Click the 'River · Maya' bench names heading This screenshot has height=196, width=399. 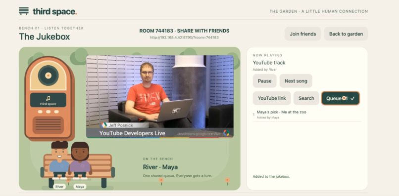160,167
